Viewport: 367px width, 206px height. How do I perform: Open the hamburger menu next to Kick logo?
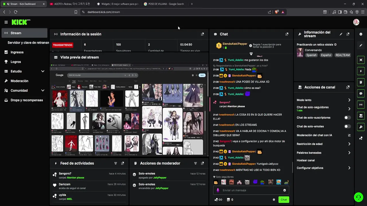6,22
